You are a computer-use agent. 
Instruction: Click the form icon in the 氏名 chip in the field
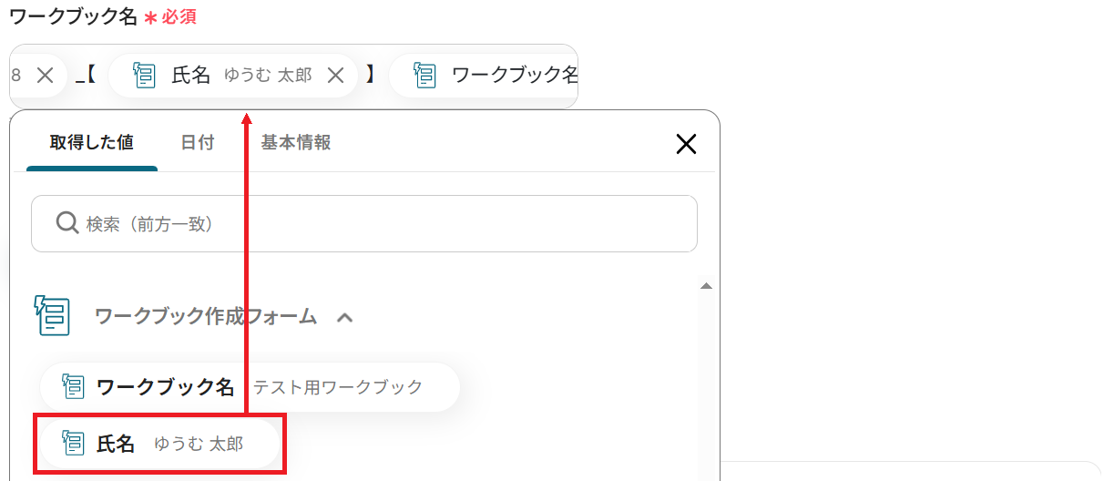tap(145, 76)
